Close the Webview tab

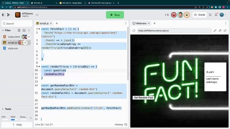pos(149,23)
